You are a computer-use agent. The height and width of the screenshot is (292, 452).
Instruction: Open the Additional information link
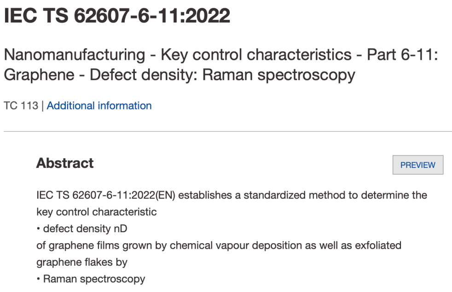coord(99,106)
